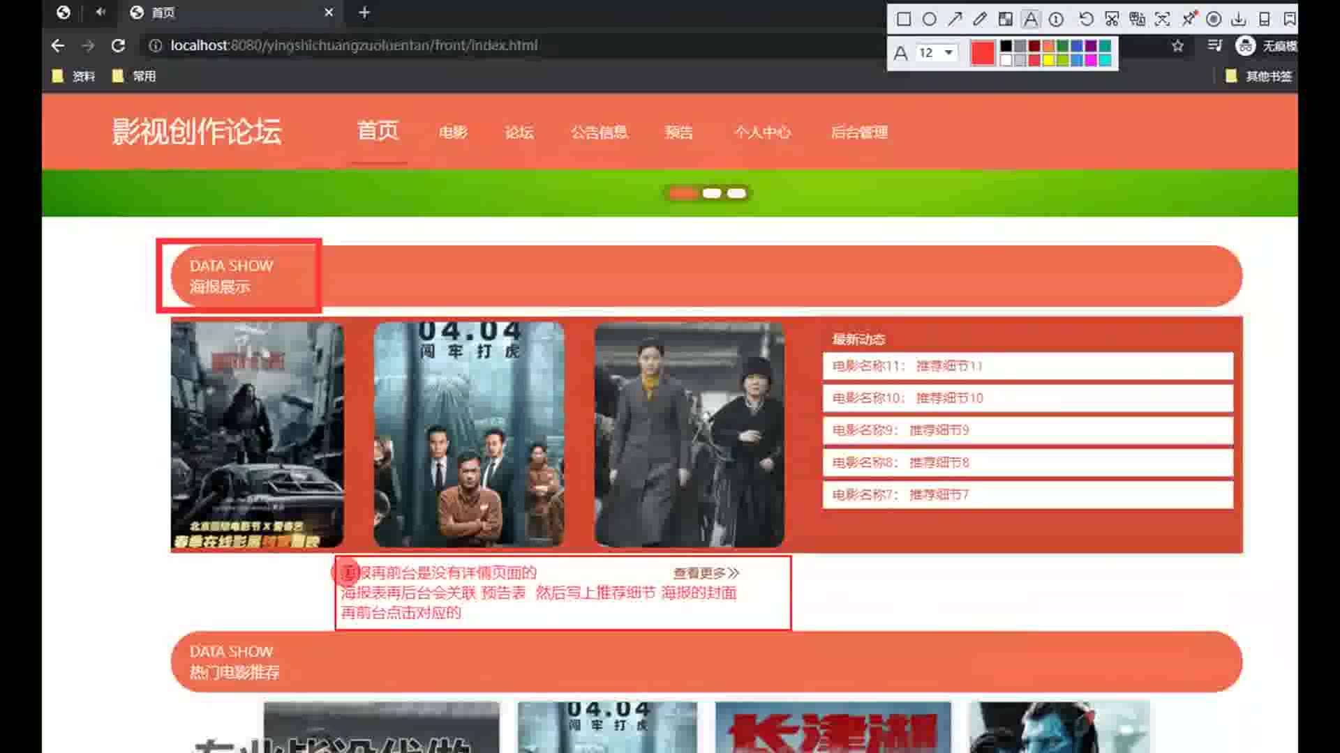Open 电影名称11 latest news link
This screenshot has height=753, width=1340.
tap(907, 366)
